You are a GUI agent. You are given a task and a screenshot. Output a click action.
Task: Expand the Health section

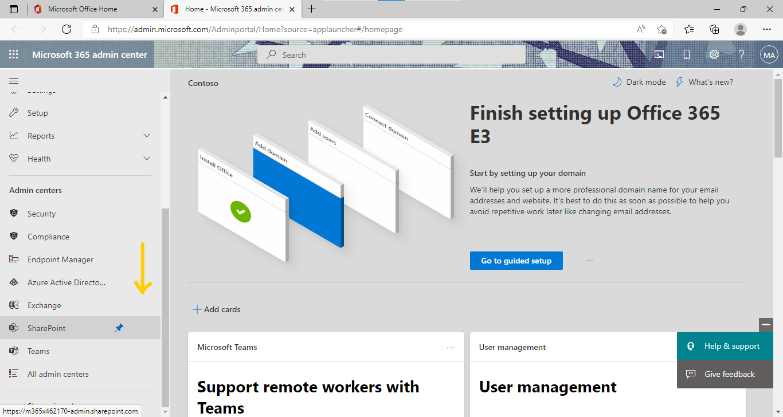pos(147,158)
